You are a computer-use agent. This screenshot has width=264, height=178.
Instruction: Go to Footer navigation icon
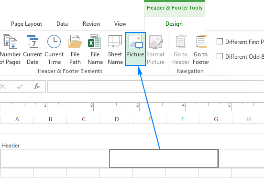[x=201, y=50]
